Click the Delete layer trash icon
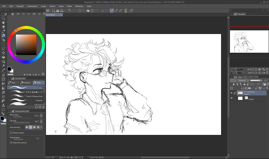 tap(267, 88)
